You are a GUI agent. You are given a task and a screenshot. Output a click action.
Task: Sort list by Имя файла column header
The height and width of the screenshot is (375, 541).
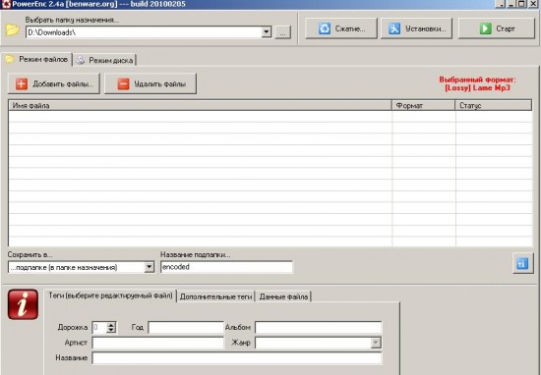200,106
